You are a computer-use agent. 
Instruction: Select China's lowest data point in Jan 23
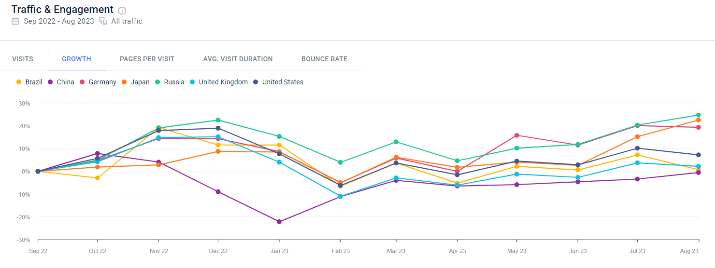pos(279,222)
